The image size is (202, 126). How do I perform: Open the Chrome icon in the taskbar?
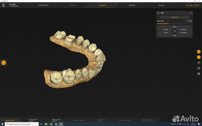[51, 124]
